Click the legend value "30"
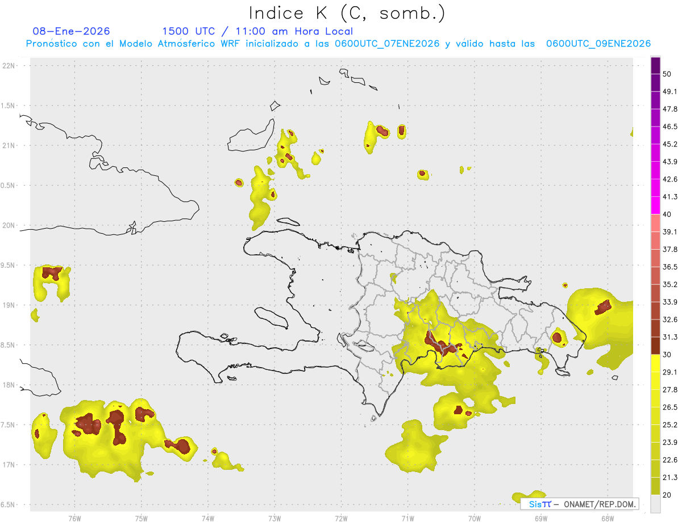Screen dimensions: 682x526 coord(668,355)
